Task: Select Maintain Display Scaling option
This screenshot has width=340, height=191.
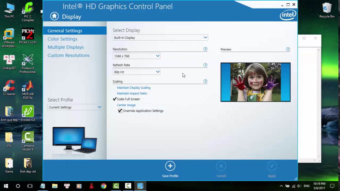Action: 134,88
